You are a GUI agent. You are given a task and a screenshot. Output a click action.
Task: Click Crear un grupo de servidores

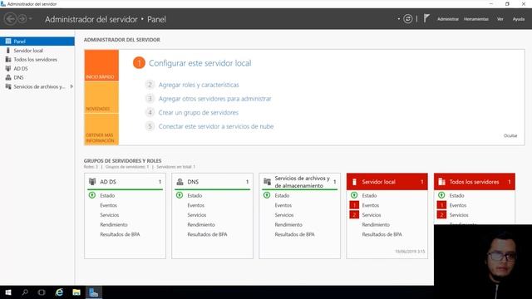pos(199,113)
